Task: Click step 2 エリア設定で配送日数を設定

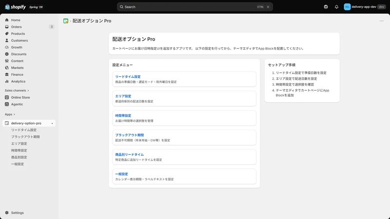Action: 296,79
